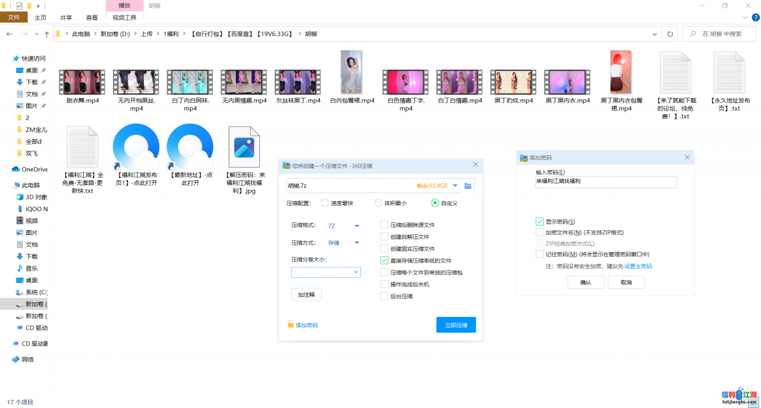
Task: Open the 文件 menu
Action: pos(14,18)
